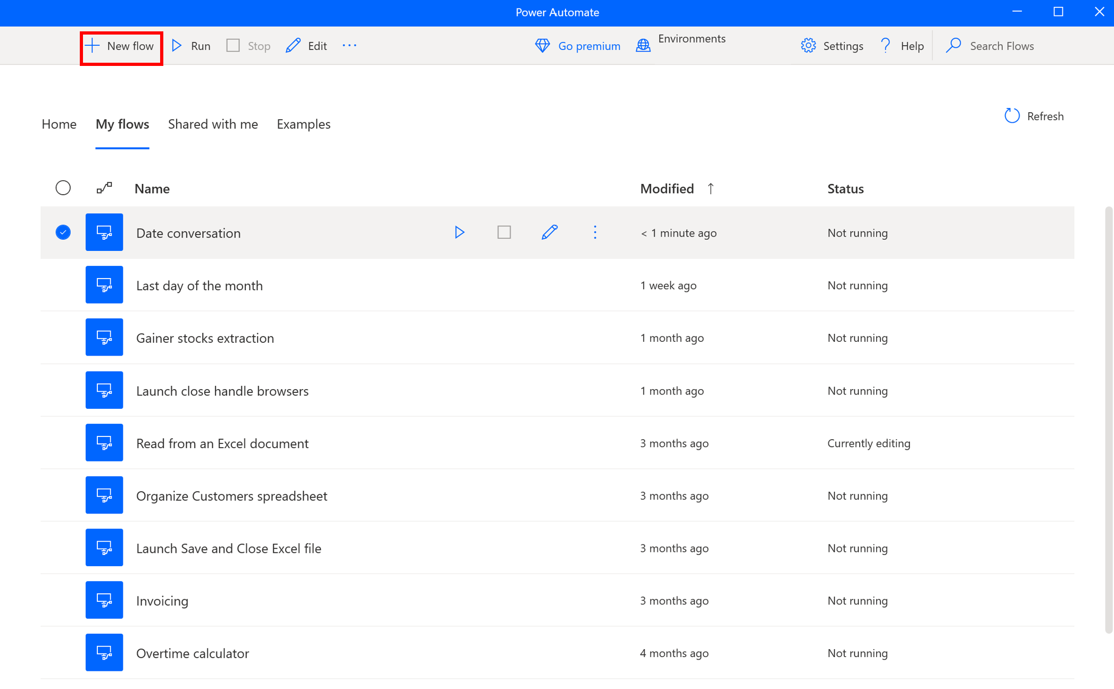Stop the Date conversation flow
Viewport: 1114px width, 689px height.
point(503,232)
